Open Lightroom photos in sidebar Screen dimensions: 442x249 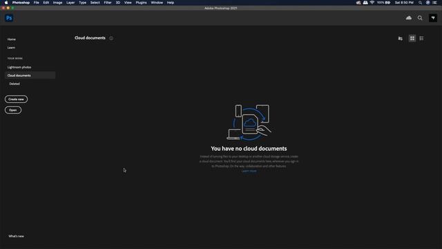tap(19, 67)
